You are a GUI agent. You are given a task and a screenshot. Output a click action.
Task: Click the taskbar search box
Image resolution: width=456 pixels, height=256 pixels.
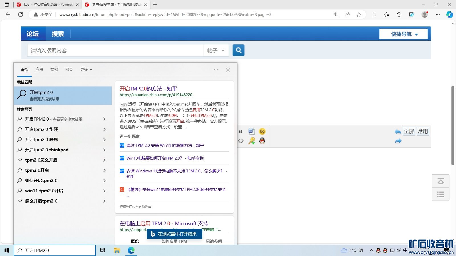click(55, 250)
